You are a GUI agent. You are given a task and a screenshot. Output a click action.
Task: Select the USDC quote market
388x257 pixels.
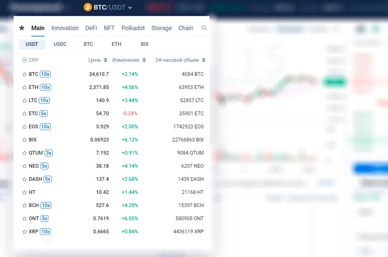click(60, 44)
